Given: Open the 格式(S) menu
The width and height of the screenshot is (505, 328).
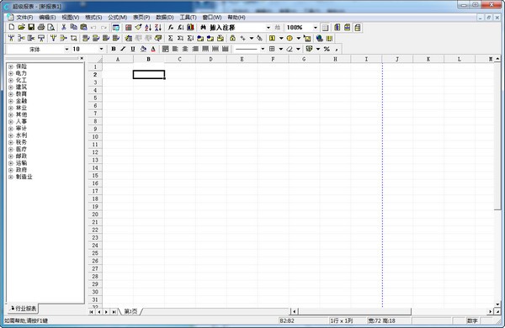Looking at the screenshot, I should click(x=93, y=18).
